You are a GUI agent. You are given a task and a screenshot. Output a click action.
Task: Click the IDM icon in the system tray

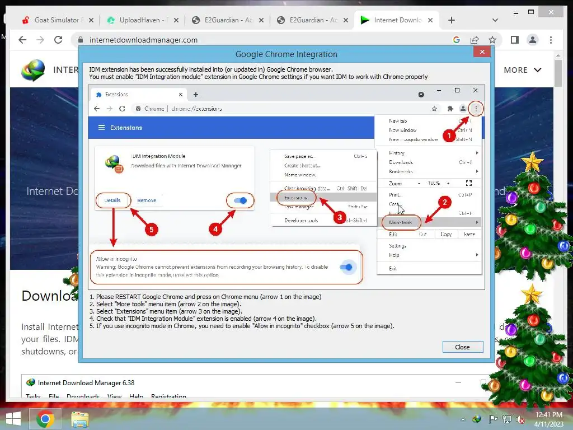pos(477,419)
